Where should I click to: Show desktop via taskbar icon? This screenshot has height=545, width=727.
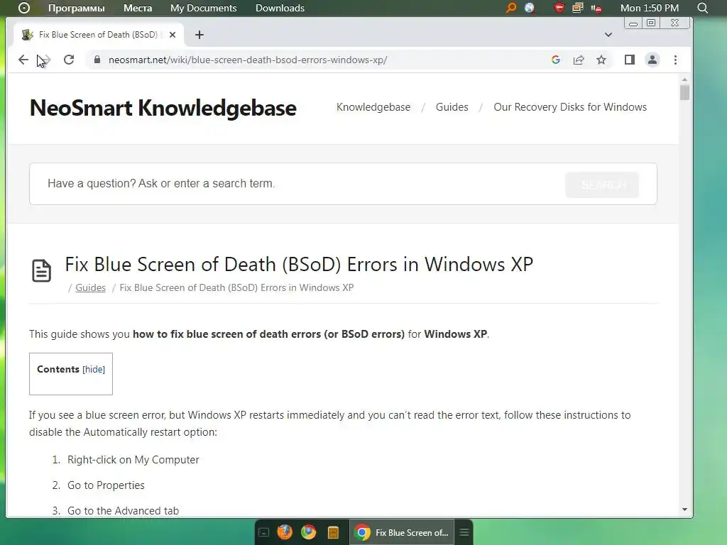[x=263, y=532]
